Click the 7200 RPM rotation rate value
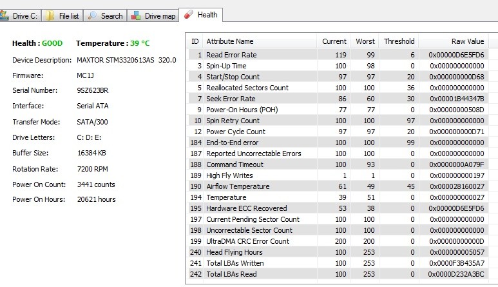Viewport: 498px width, 287px height. pyautogui.click(x=92, y=169)
